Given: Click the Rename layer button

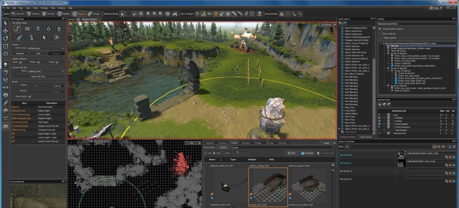Looking at the screenshot, I should click(x=20, y=53).
